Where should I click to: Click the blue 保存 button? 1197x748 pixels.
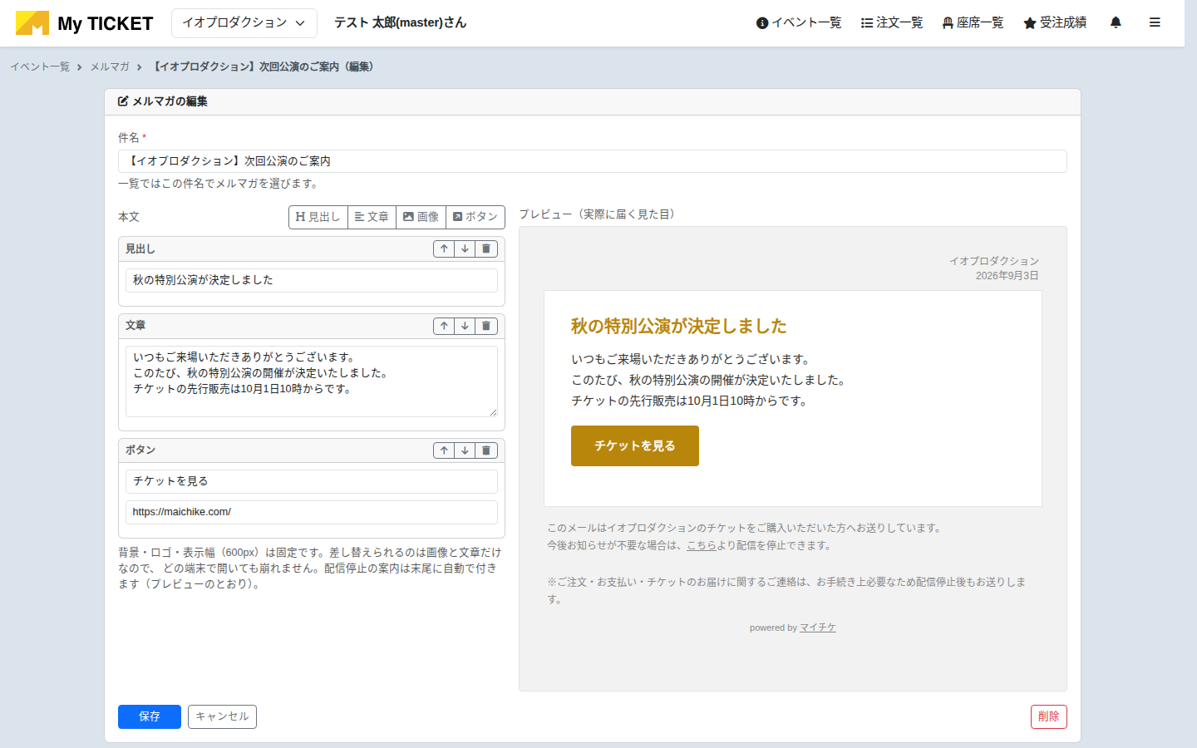150,716
